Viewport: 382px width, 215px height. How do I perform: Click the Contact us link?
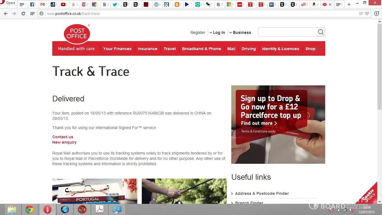(x=63, y=137)
